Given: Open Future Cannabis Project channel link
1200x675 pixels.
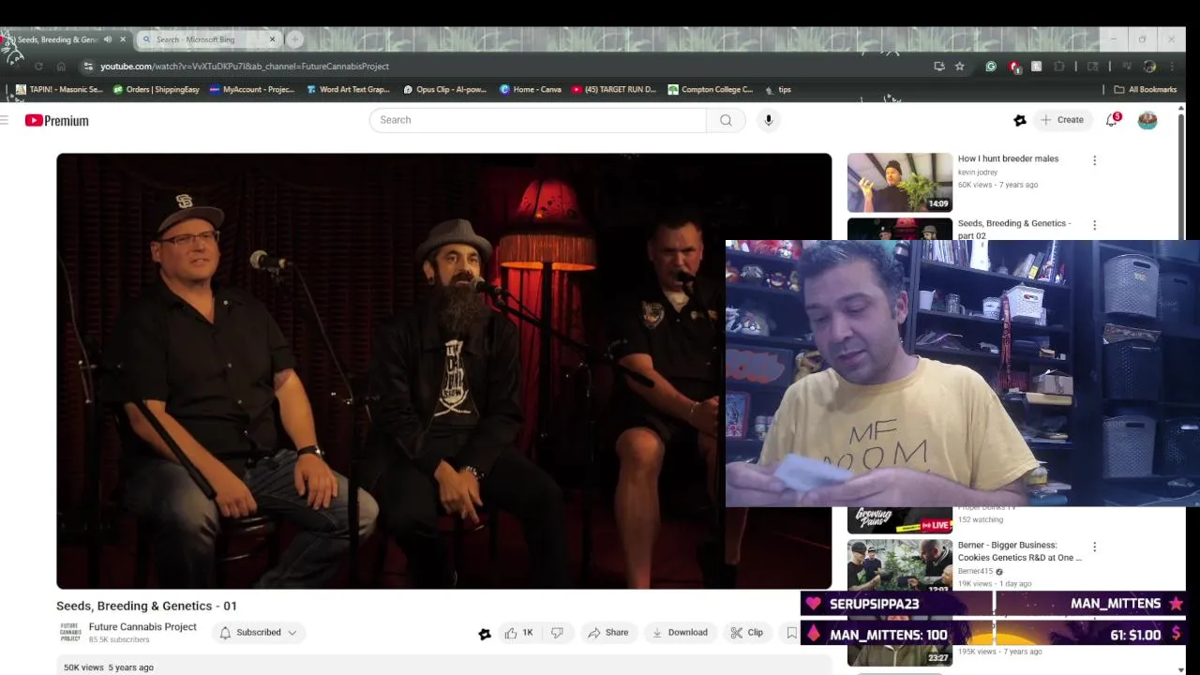Looking at the screenshot, I should (142, 627).
